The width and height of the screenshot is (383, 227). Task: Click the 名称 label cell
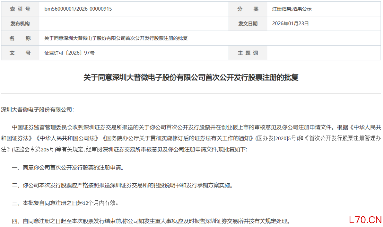point(20,38)
